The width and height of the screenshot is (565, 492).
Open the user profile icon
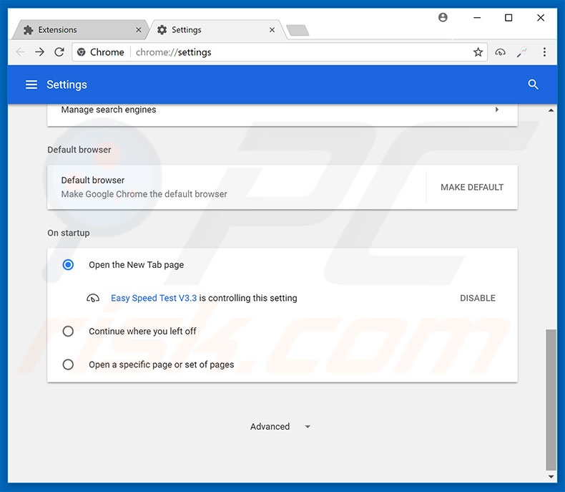443,17
